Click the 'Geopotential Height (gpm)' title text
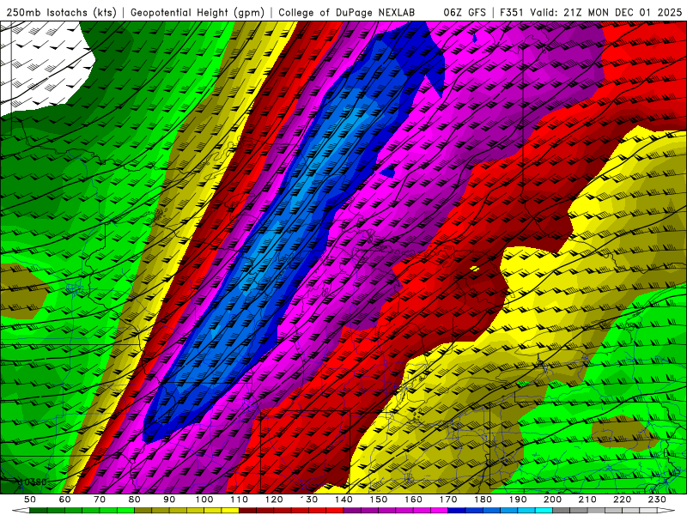This screenshot has height=515, width=687. [198, 13]
